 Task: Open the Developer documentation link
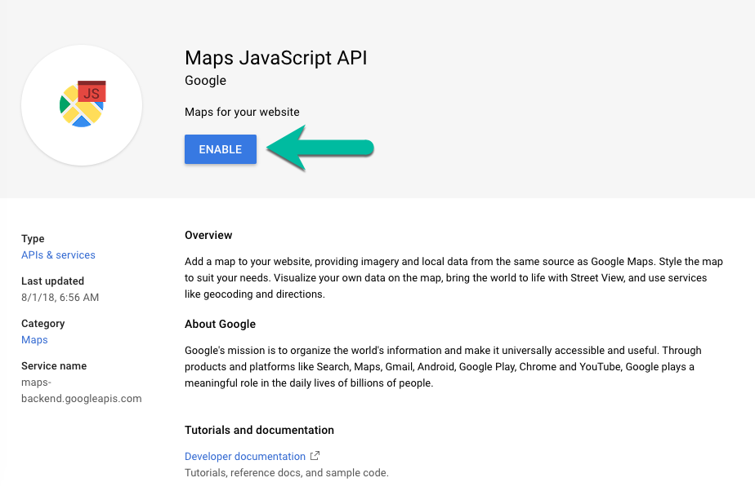(245, 457)
